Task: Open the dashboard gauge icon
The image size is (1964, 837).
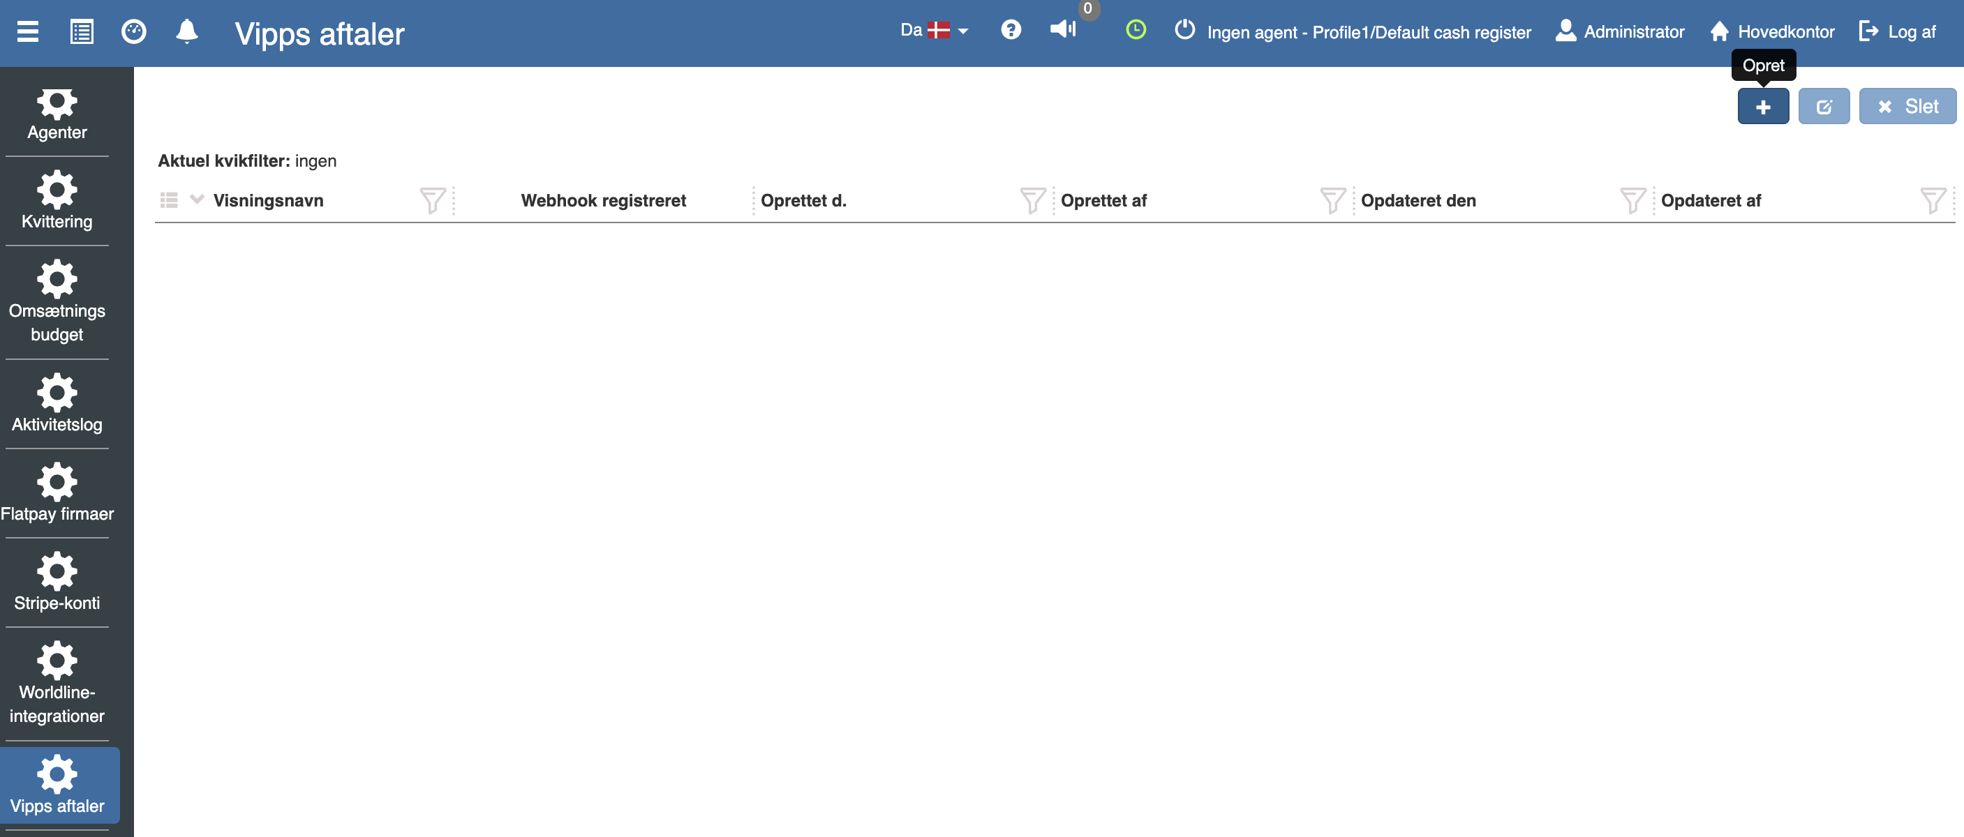Action: click(133, 31)
